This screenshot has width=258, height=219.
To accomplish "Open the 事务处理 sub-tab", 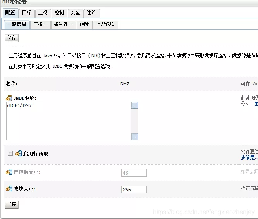I will (64, 24).
